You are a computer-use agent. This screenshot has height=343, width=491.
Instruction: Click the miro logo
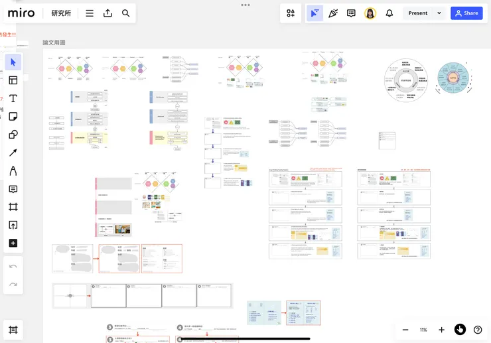(x=21, y=13)
